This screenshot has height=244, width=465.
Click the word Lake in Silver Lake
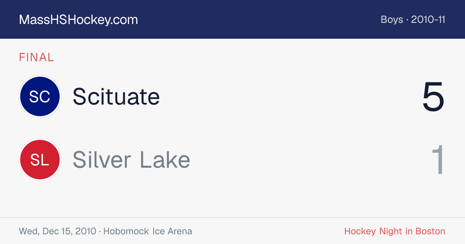click(x=165, y=160)
